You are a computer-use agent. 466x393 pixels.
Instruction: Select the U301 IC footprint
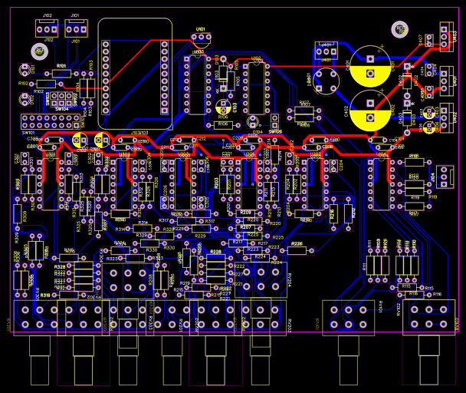(x=51, y=184)
